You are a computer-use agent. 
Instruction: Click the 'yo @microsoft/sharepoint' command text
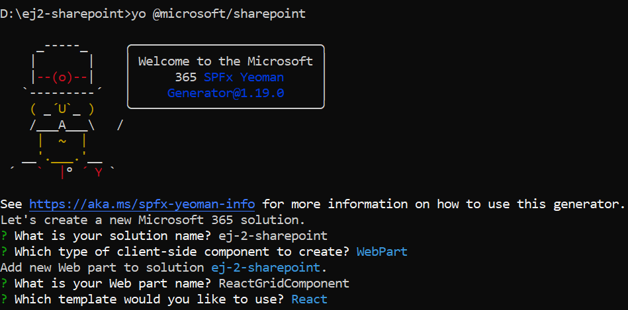[x=218, y=14]
